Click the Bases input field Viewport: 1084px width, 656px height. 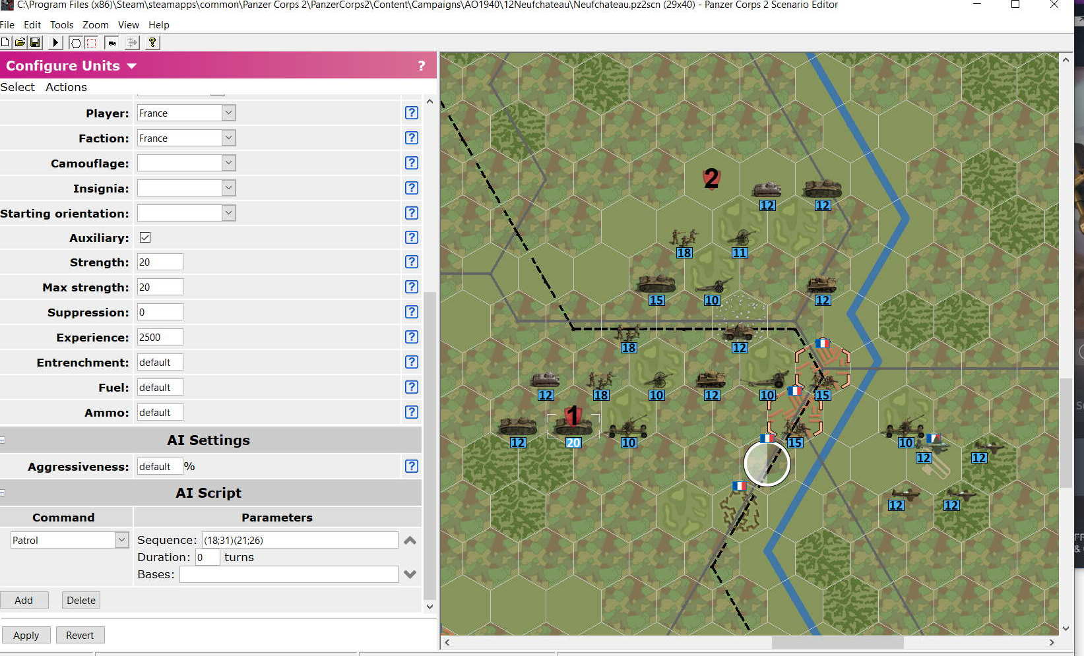click(288, 574)
